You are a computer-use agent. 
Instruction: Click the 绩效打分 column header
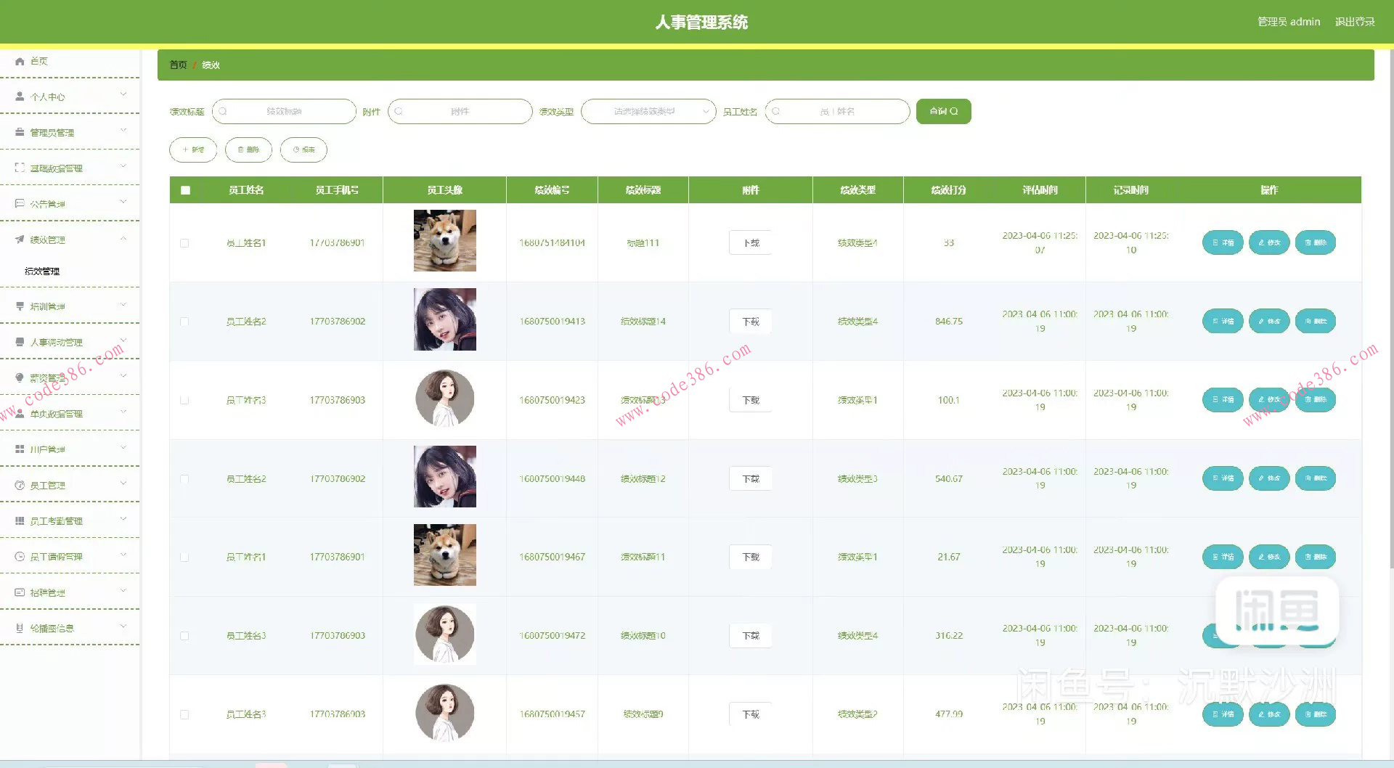coord(949,190)
